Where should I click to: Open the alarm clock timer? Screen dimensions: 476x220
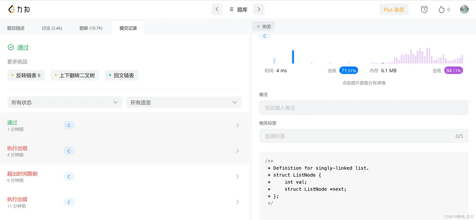click(424, 10)
